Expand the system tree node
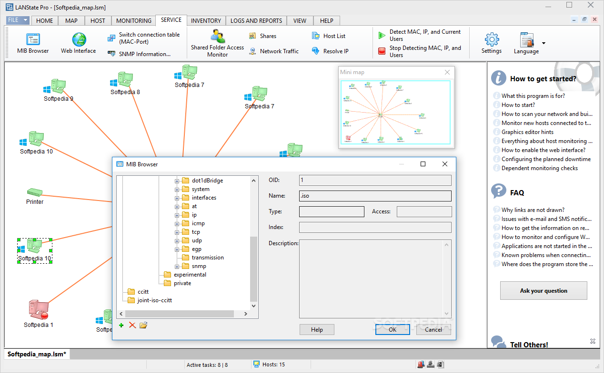Screen dimensions: 604x373 pyautogui.click(x=177, y=190)
